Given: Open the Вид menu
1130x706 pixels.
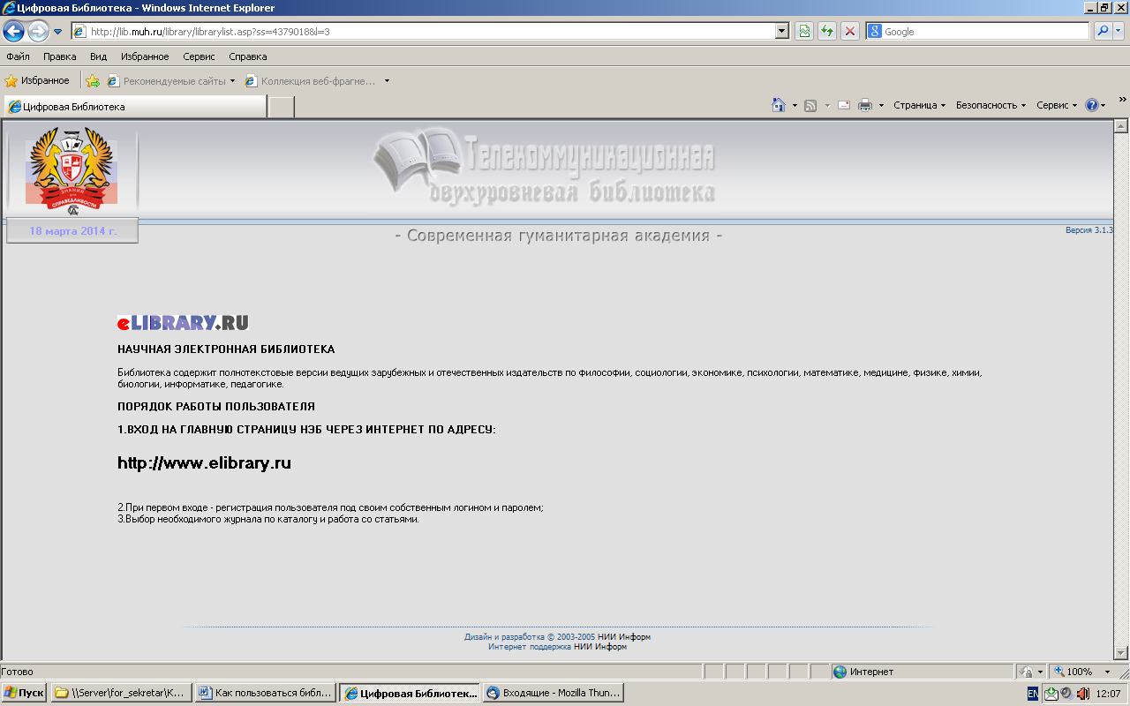Looking at the screenshot, I should tap(98, 56).
